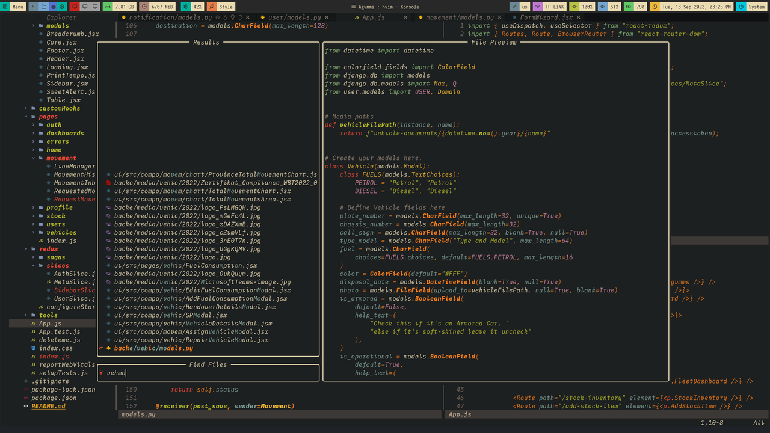Expand the dashboards folder
Image resolution: width=770 pixels, height=433 pixels.
point(65,133)
